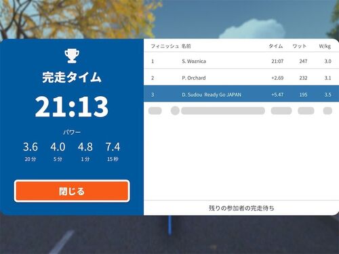Screen dimensions: 339x254
Task: Click the trophy icon above 完走タイム
Action: click(72, 56)
